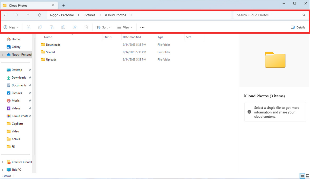This screenshot has width=310, height=179.
Task: Expand the This PC tree node
Action: pyautogui.click(x=3, y=170)
